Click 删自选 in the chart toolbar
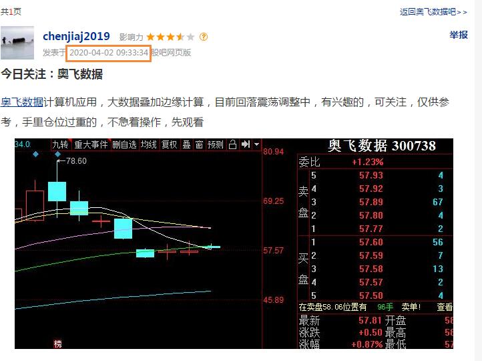This screenshot has width=482, height=361. click(x=124, y=144)
